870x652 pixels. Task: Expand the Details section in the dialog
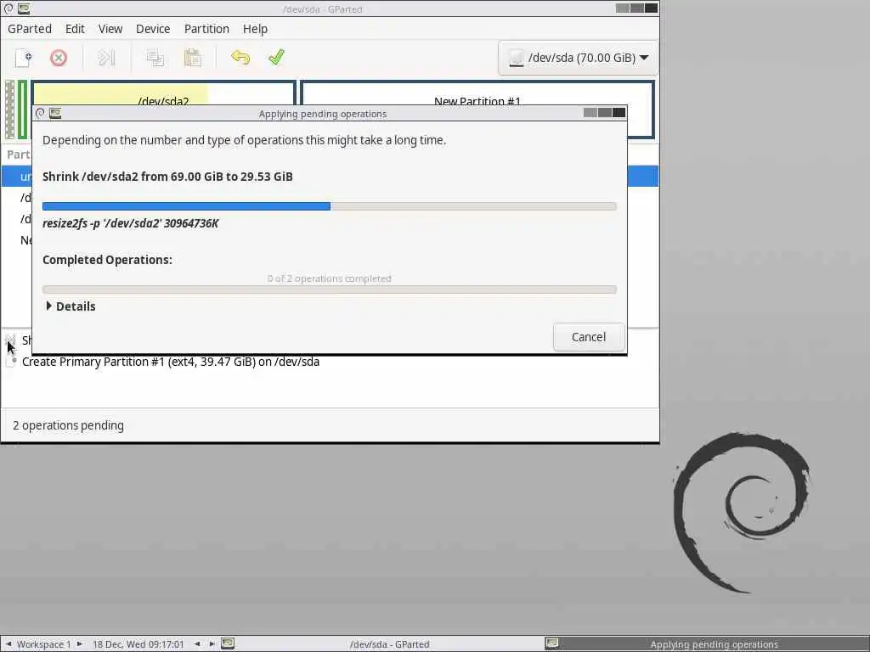pos(71,306)
